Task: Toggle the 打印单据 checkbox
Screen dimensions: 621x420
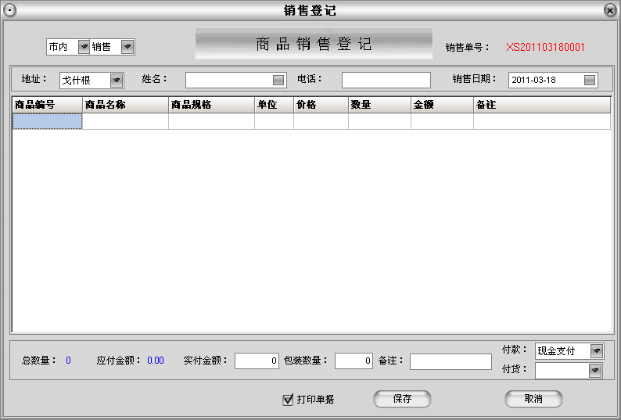Action: (288, 400)
